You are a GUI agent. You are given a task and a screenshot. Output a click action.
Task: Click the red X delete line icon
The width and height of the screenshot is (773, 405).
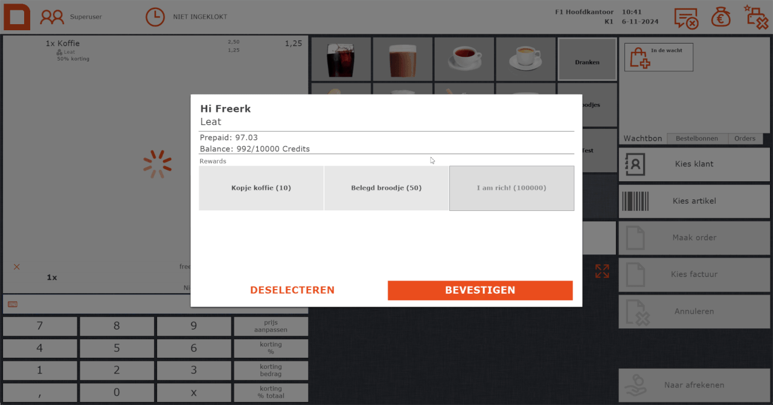[x=17, y=267]
